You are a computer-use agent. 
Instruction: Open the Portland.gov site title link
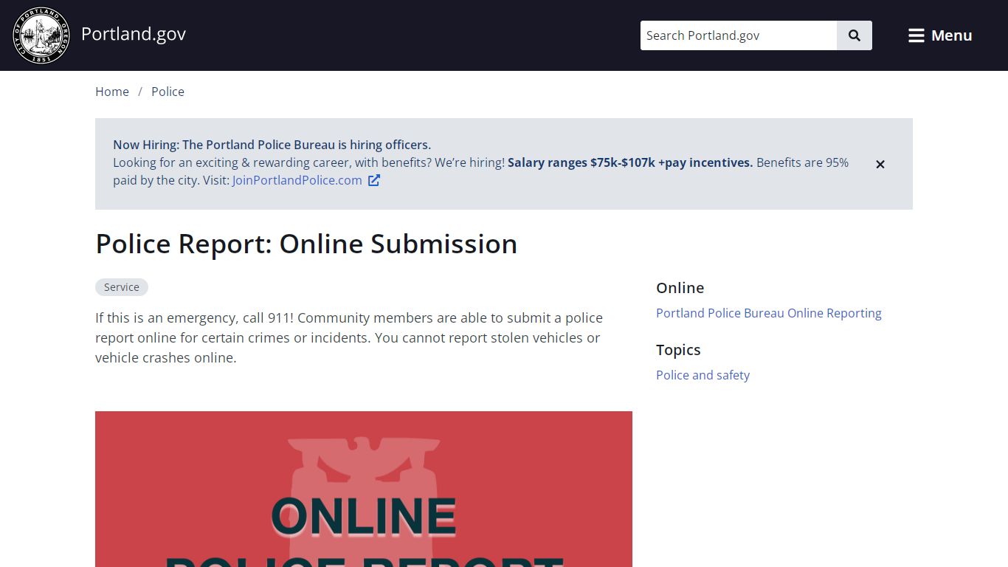(134, 34)
